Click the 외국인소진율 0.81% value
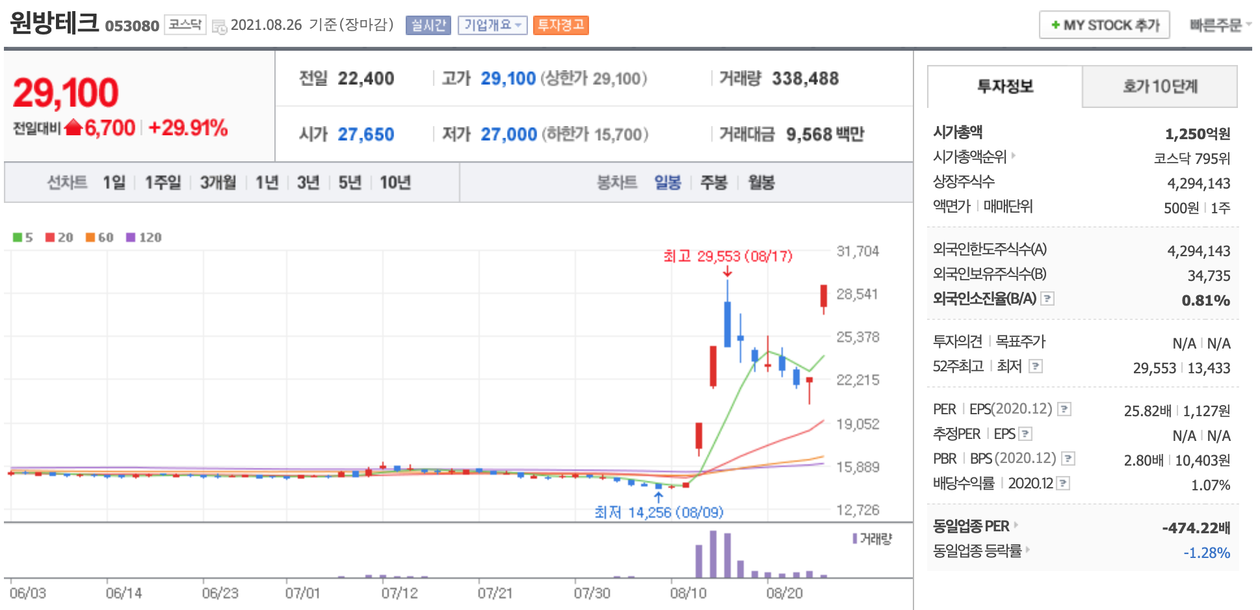Viewport: 1260px width, 610px height. point(1206,300)
